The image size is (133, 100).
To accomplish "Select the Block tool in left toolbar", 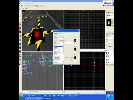I will click(x=20, y=40).
